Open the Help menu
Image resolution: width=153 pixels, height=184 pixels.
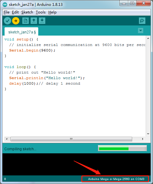[52, 12]
